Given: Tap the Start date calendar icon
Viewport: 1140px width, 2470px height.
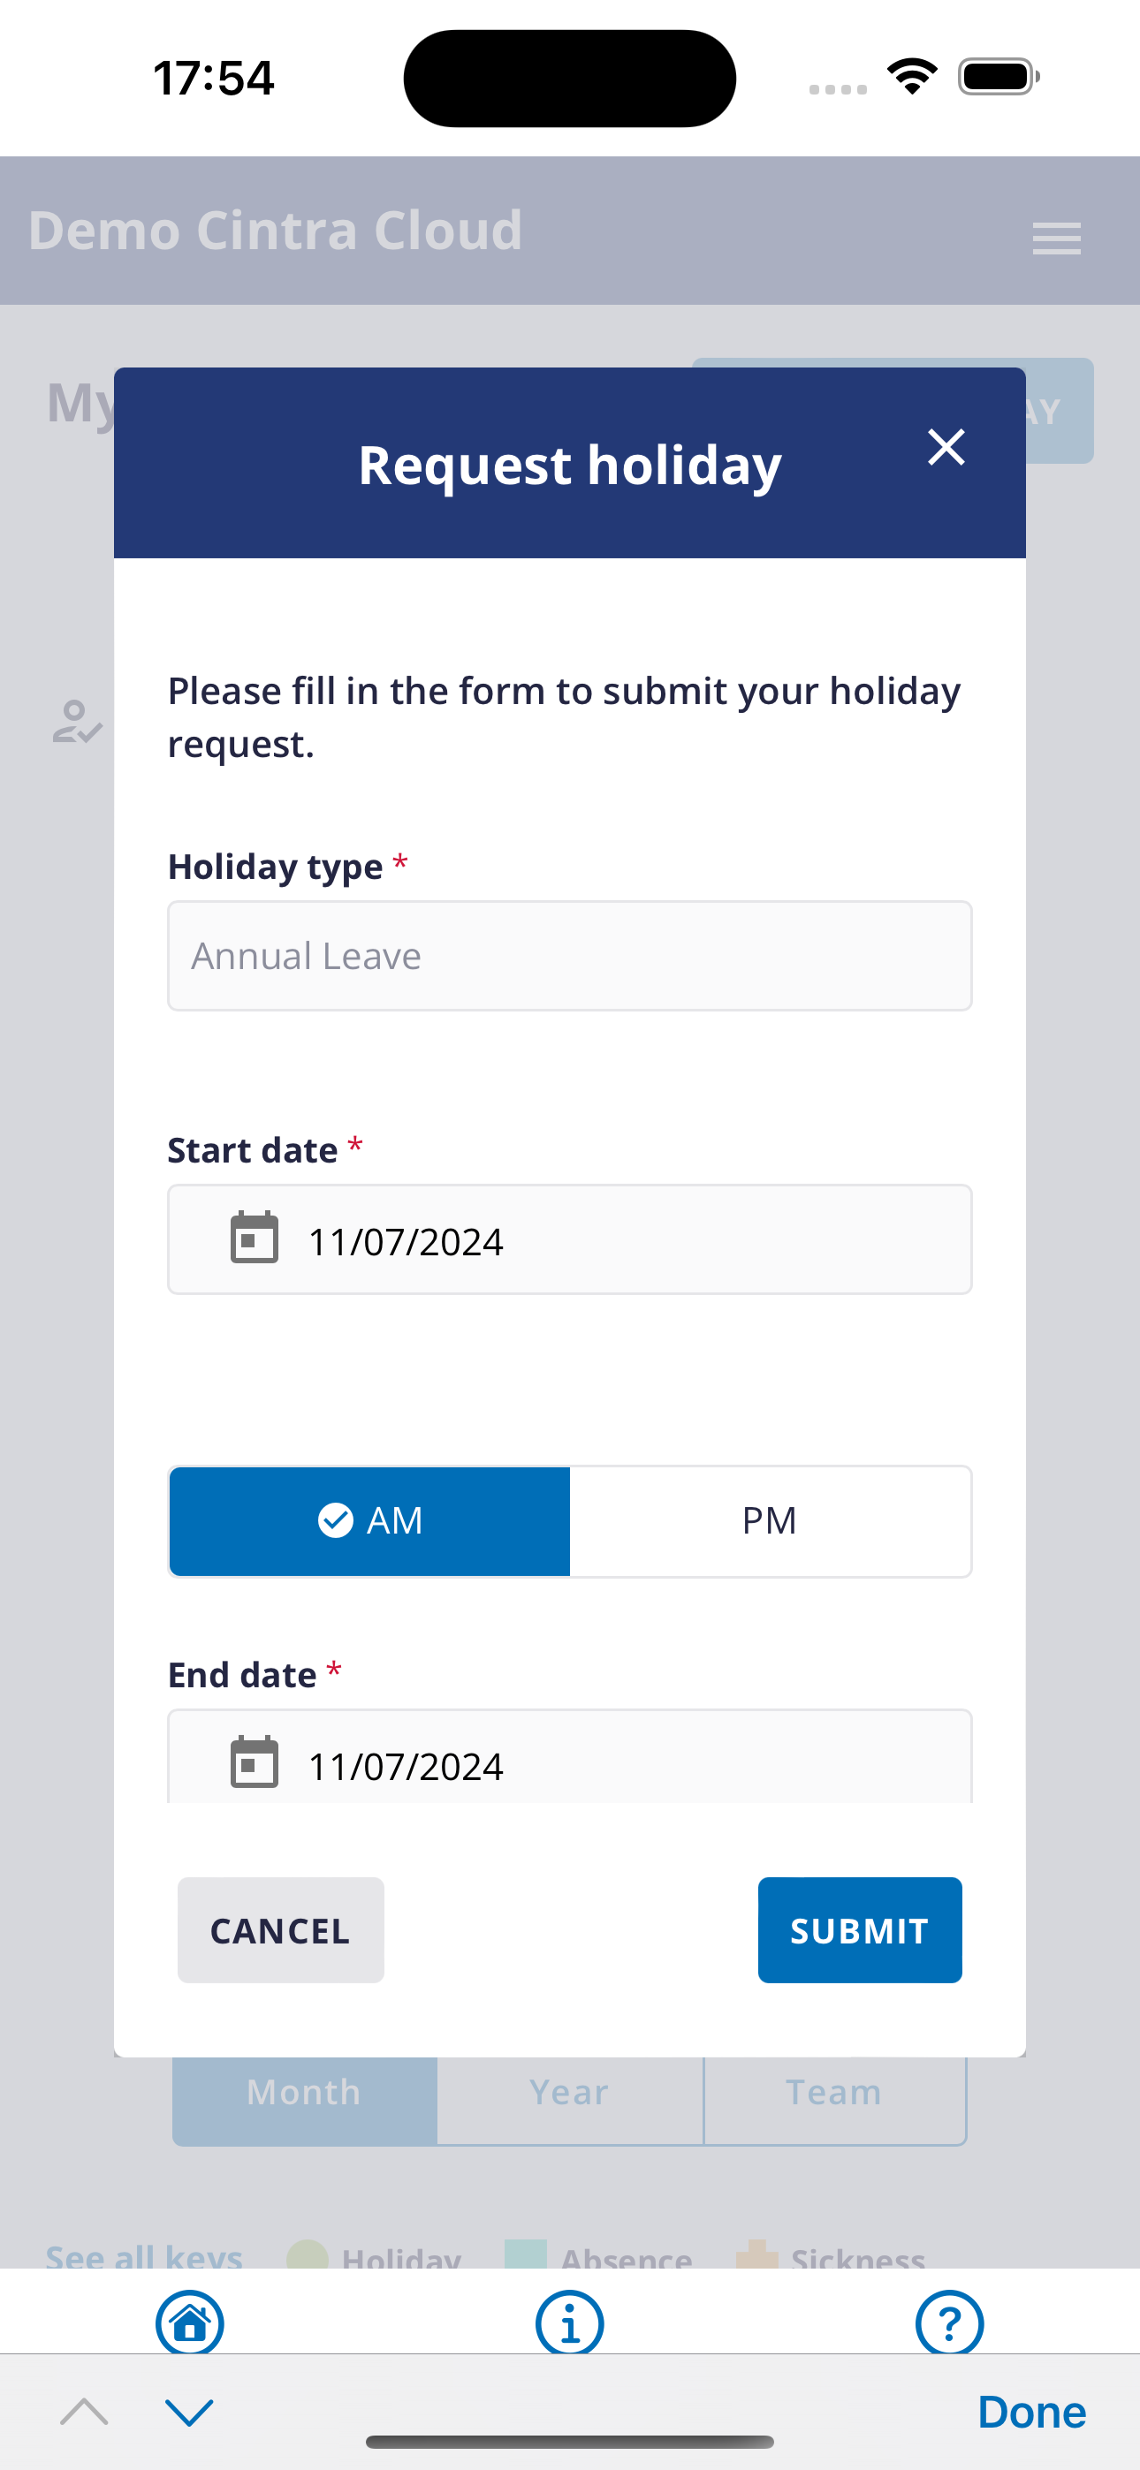Looking at the screenshot, I should (x=255, y=1238).
